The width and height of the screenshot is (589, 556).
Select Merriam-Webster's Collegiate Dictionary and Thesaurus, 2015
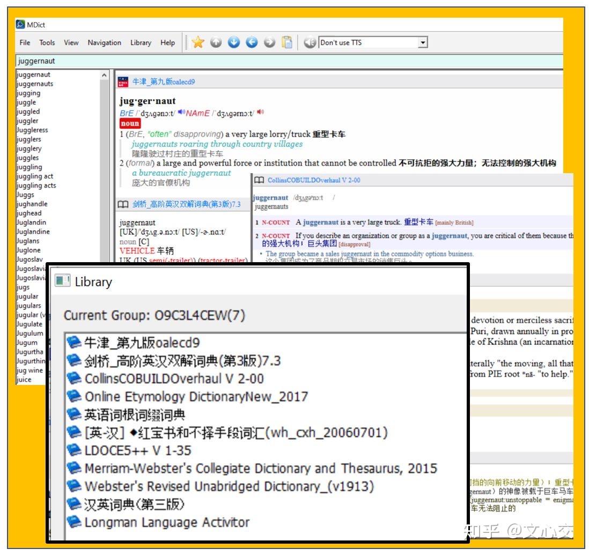click(261, 468)
